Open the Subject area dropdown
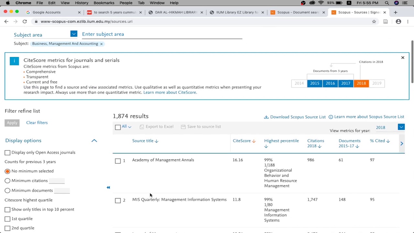Image resolution: width=414 pixels, height=233 pixels. pos(74,34)
